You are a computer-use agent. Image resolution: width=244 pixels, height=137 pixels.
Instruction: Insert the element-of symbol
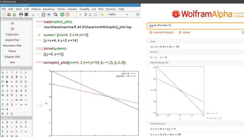[7, 77]
